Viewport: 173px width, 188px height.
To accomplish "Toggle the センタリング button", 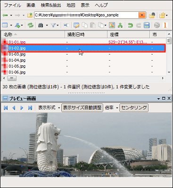I will tap(134, 108).
